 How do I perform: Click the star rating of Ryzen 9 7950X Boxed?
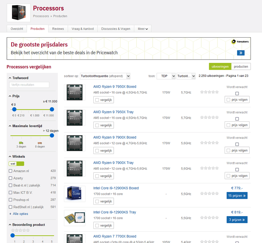point(209,92)
